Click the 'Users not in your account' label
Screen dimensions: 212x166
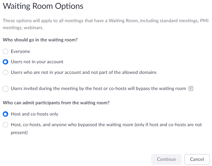click(x=37, y=62)
